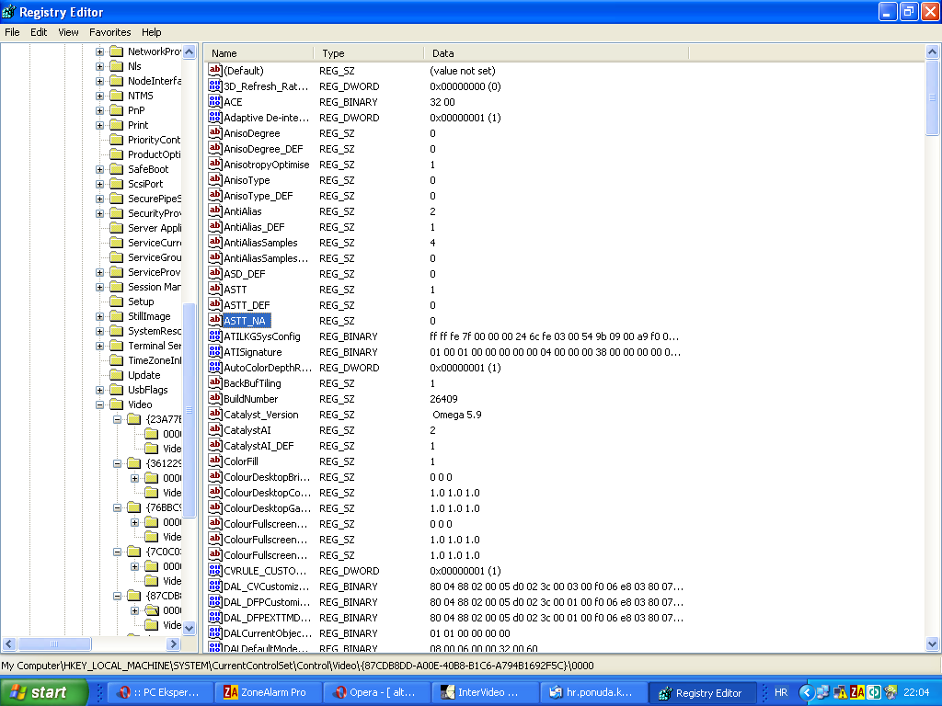Click the ATISignature binary value icon

pos(215,352)
